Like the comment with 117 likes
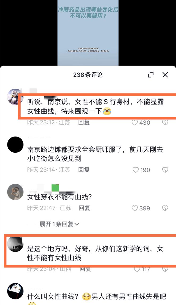The height and width of the screenshot is (305, 176). 137,269
